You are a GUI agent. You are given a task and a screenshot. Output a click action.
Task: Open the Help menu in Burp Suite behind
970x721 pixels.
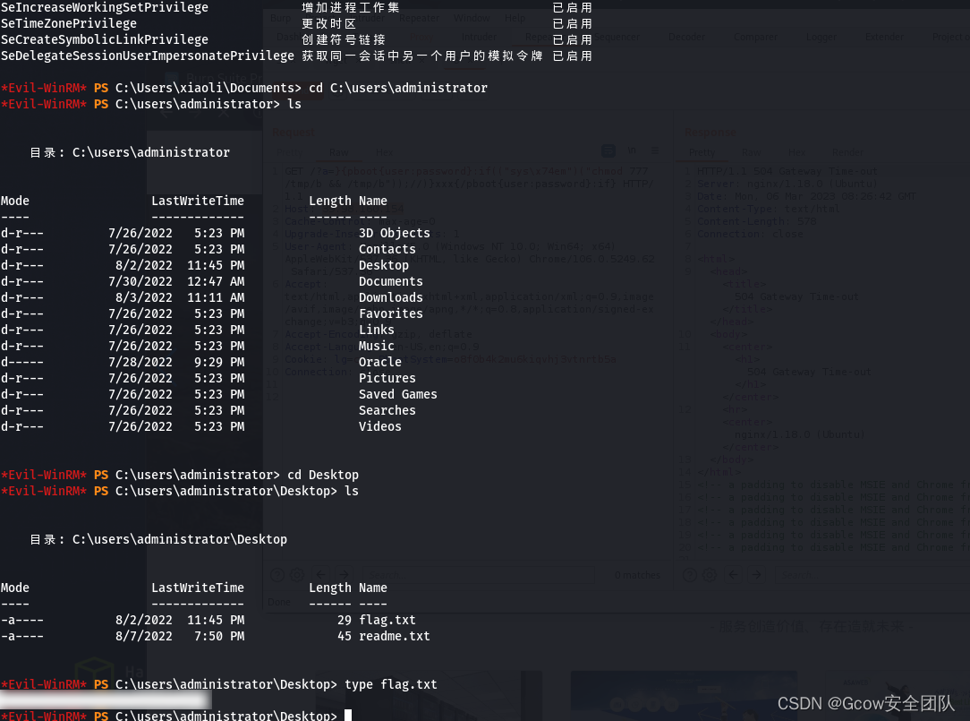click(x=515, y=18)
